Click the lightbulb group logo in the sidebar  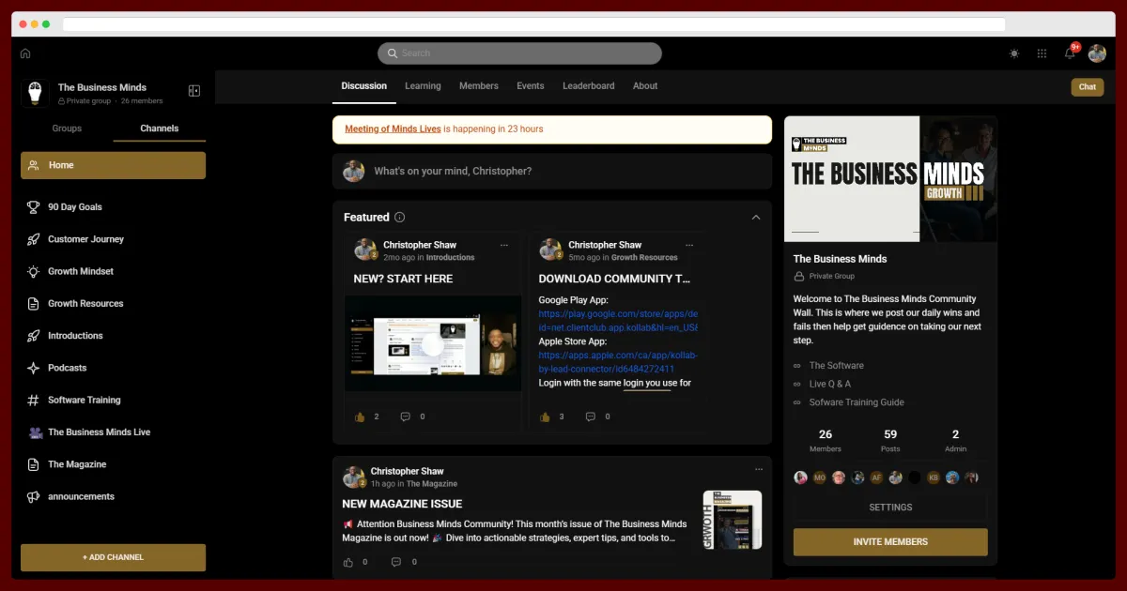[x=35, y=94]
